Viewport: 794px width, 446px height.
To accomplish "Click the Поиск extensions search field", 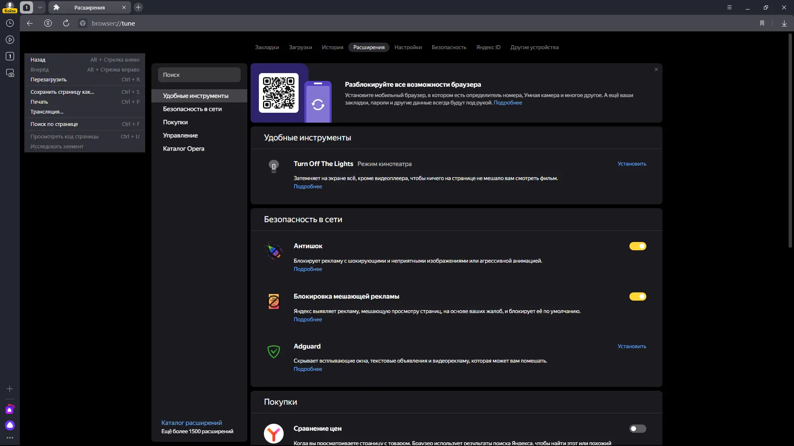I will (x=199, y=75).
